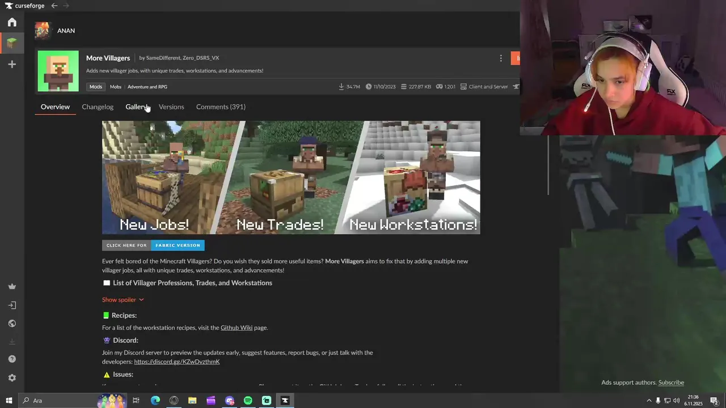
Task: Open the Minecraft game icon in sidebar
Action: [x=12, y=43]
